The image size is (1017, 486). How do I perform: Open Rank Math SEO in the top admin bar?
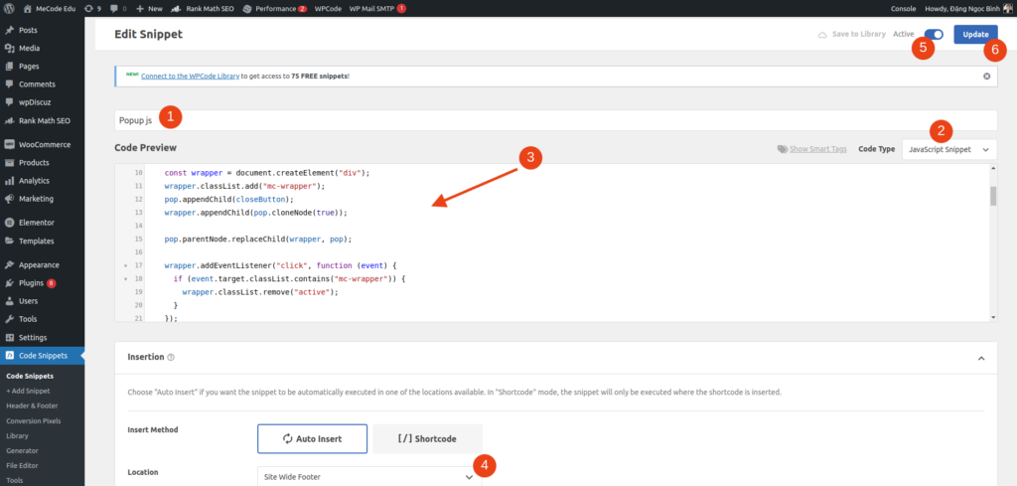click(x=203, y=8)
